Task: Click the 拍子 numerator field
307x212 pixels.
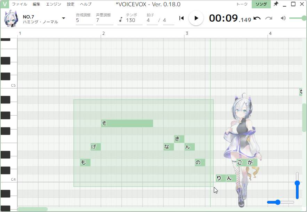Action: pos(152,21)
